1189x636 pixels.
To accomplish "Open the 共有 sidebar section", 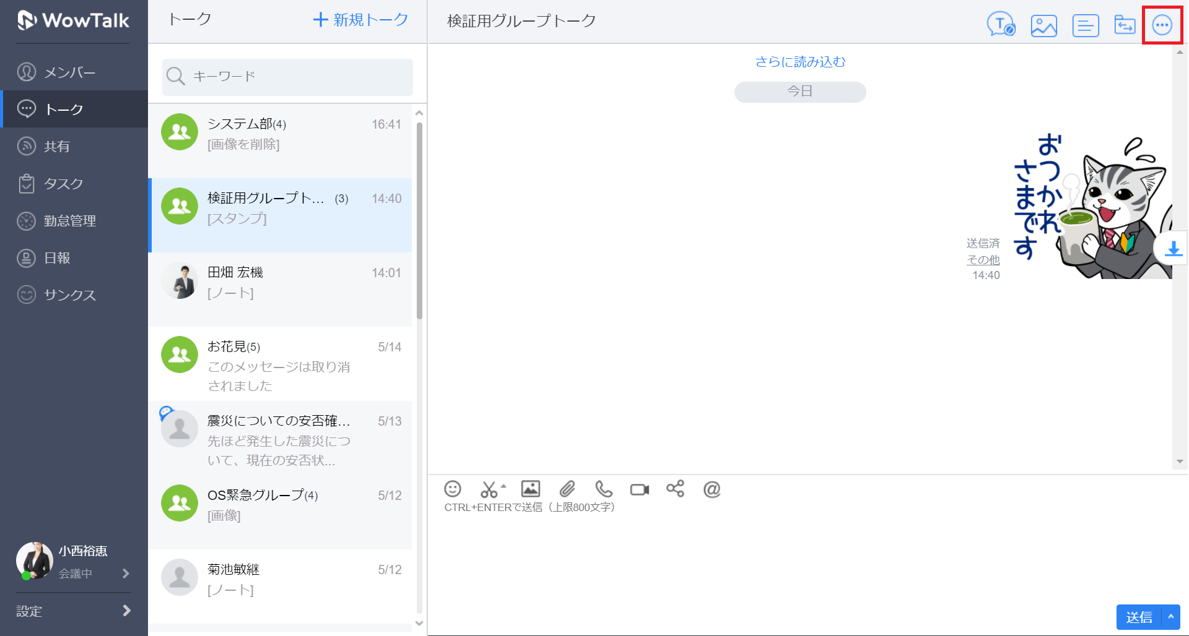I will click(x=74, y=147).
